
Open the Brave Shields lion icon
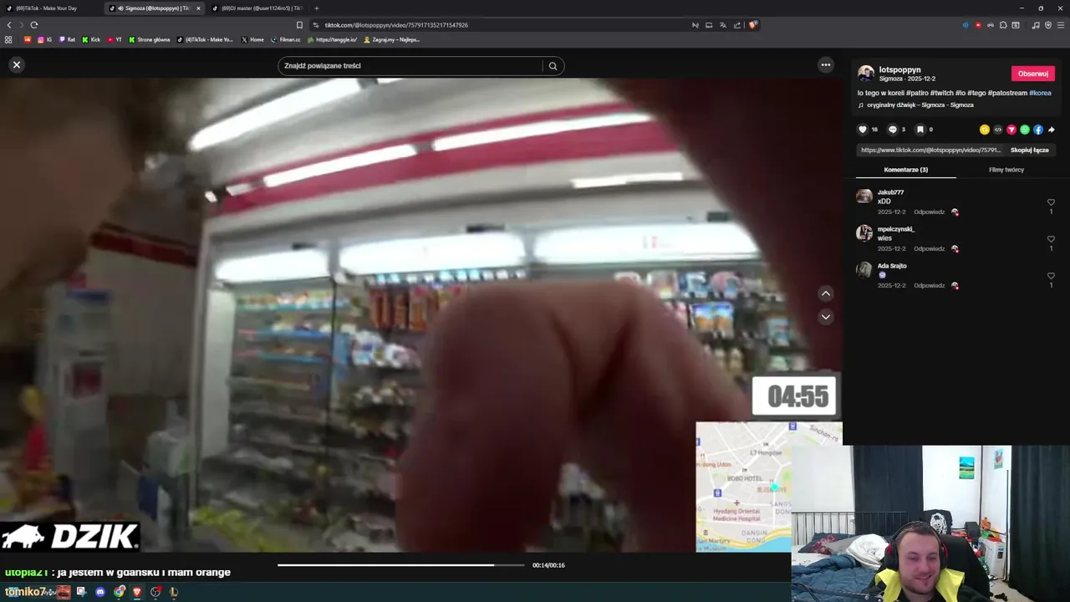pyautogui.click(x=752, y=25)
